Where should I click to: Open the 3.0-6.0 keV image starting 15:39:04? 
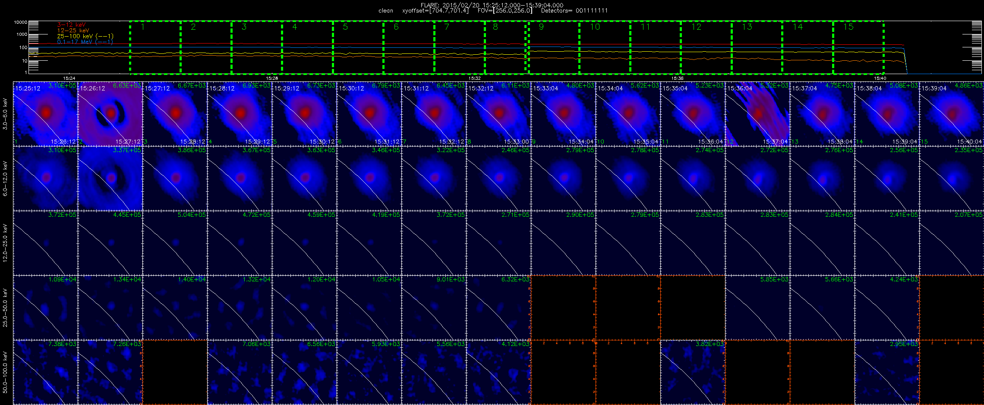pos(952,114)
